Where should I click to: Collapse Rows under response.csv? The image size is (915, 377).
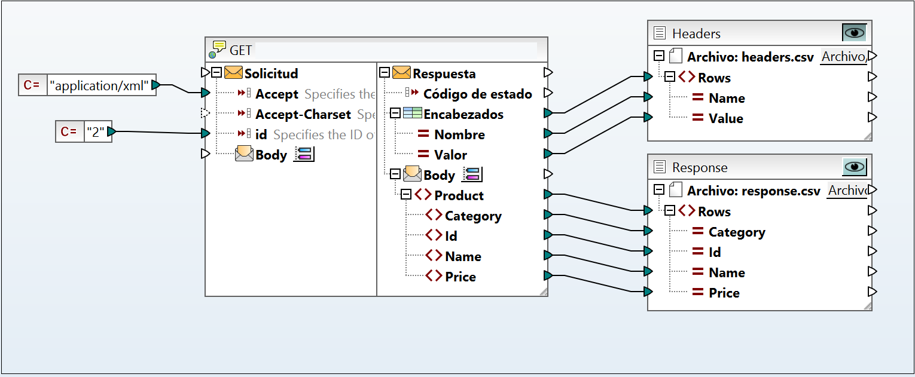pos(670,211)
